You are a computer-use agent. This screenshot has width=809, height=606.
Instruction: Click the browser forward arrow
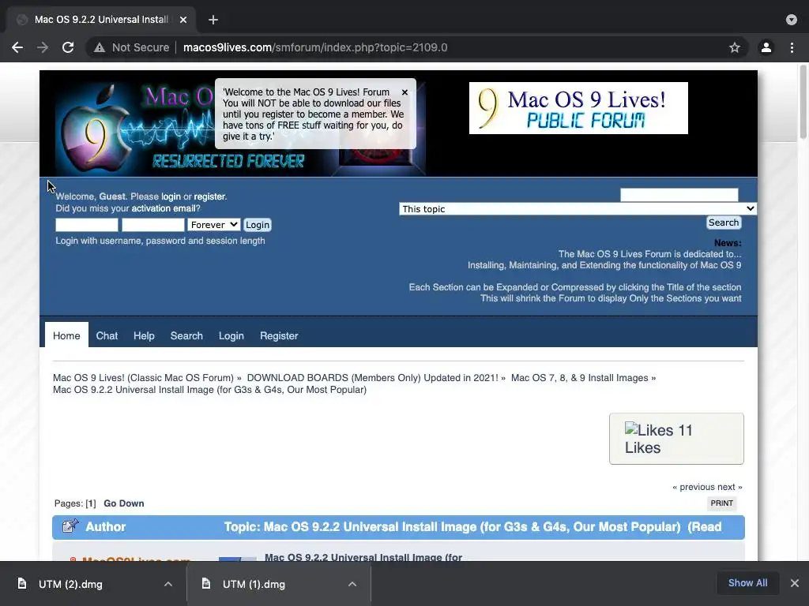click(43, 47)
